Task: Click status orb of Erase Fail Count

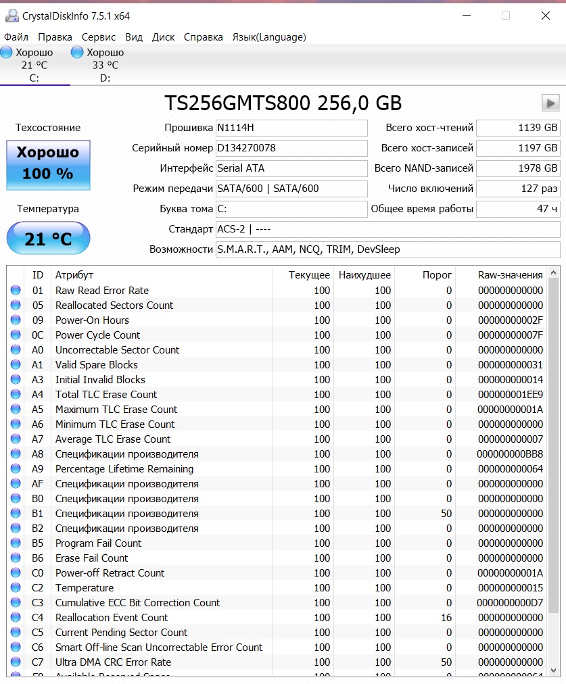Action: point(16,558)
